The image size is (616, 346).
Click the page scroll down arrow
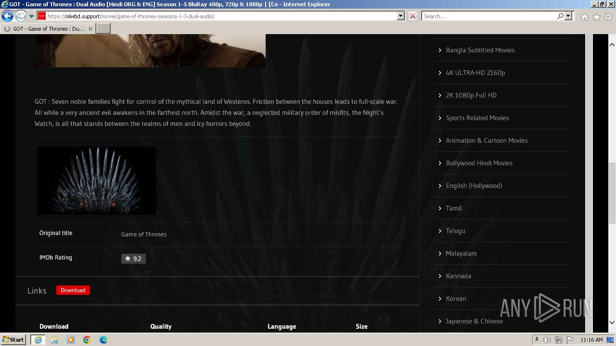612,322
